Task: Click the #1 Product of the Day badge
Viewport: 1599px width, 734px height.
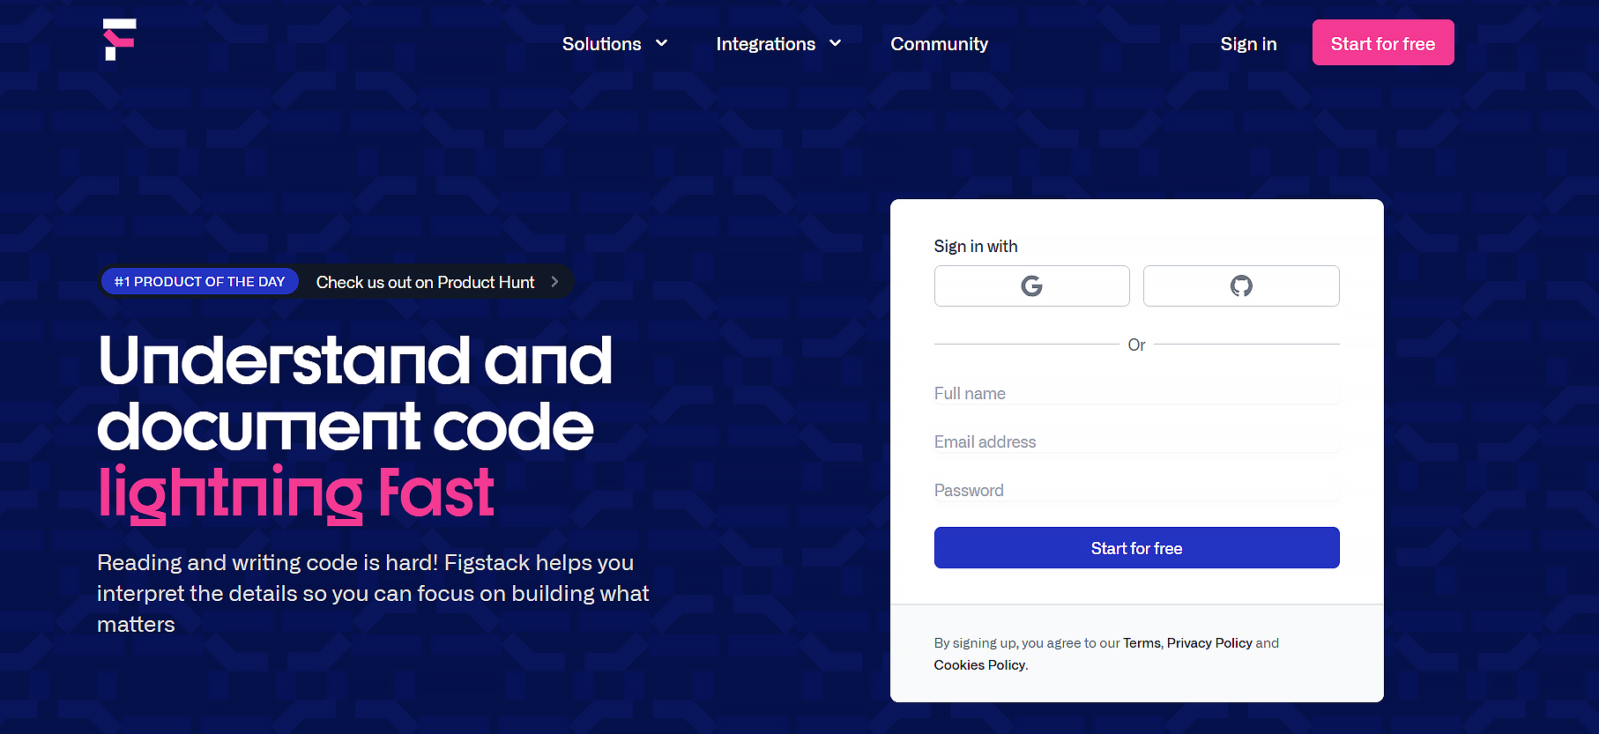Action: tap(200, 282)
